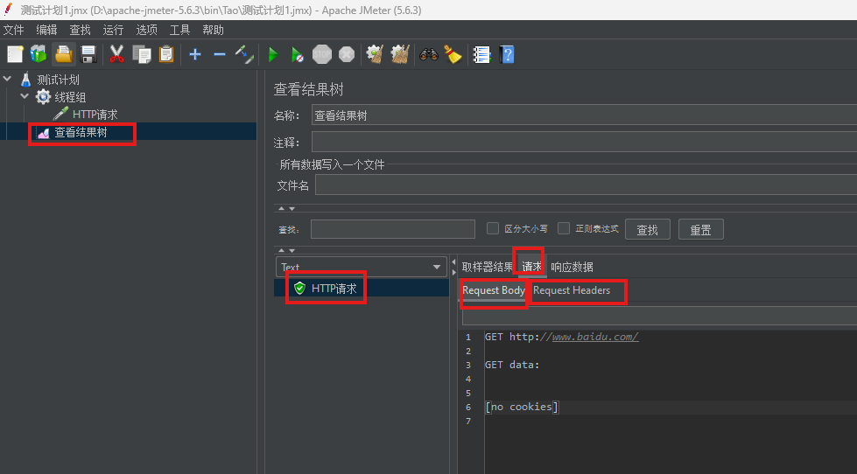The image size is (857, 474).
Task: Switch to the 响应数据 tab
Action: tap(572, 267)
